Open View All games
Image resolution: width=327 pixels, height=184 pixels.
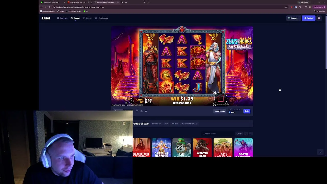[239, 134]
